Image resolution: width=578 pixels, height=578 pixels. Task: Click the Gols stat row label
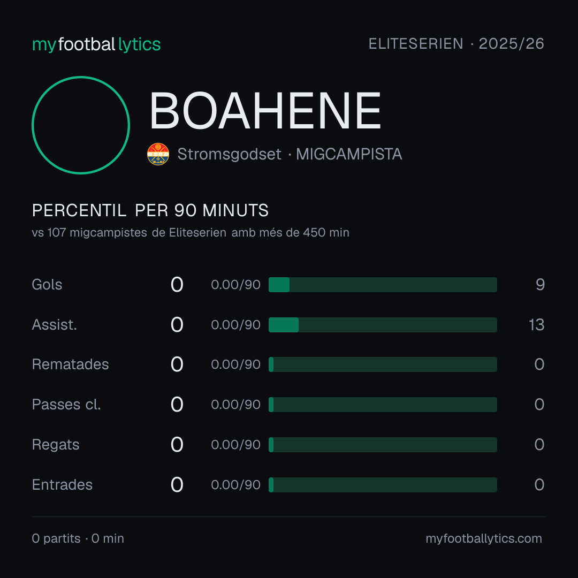[x=47, y=285]
